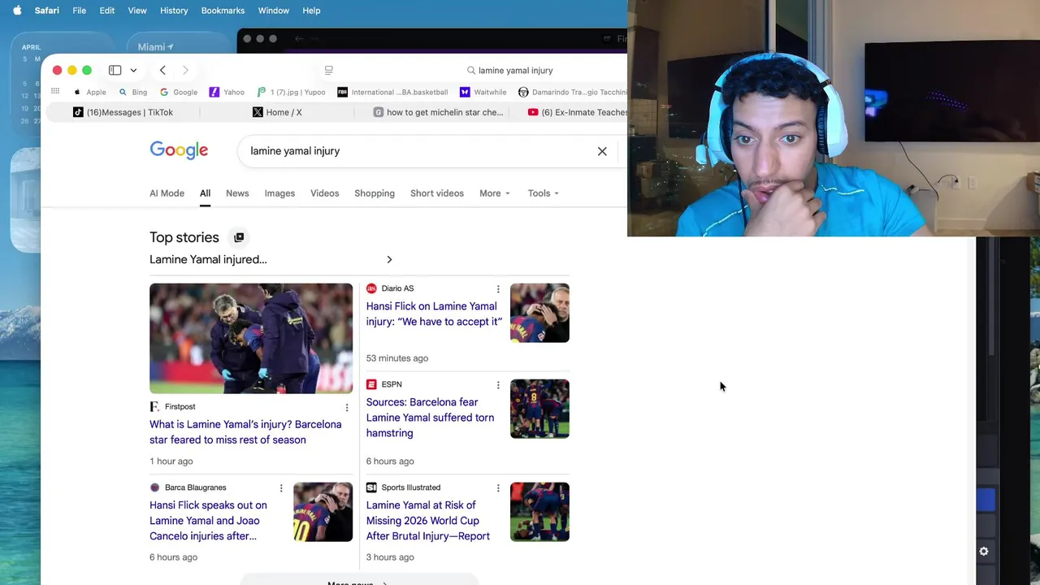Switch to the michelin star chef tab
Screen dimensions: 1040x585
(x=438, y=112)
